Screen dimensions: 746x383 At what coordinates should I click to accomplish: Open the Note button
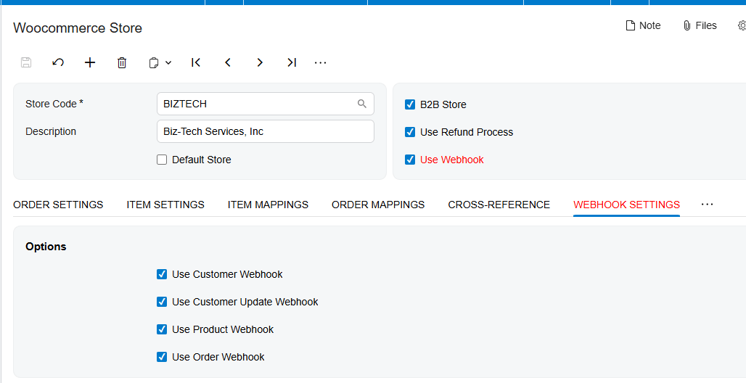coord(643,25)
